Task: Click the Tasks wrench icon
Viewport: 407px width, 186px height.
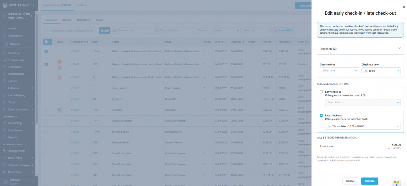Action: [x=4, y=102]
